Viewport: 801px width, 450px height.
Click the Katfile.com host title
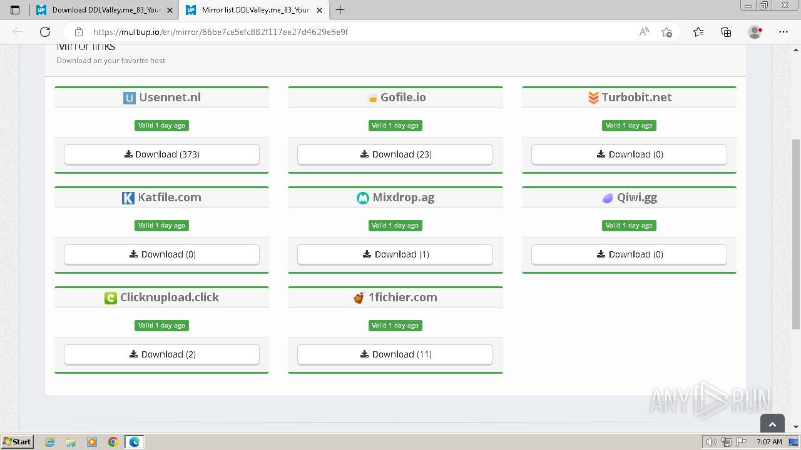[x=170, y=197]
